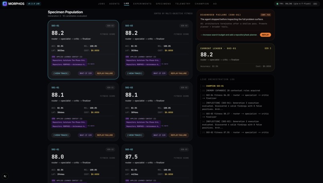The image size is (323, 183).
Task: Click 'Live Orchestration Log' heading
Action: pyautogui.click(x=217, y=79)
